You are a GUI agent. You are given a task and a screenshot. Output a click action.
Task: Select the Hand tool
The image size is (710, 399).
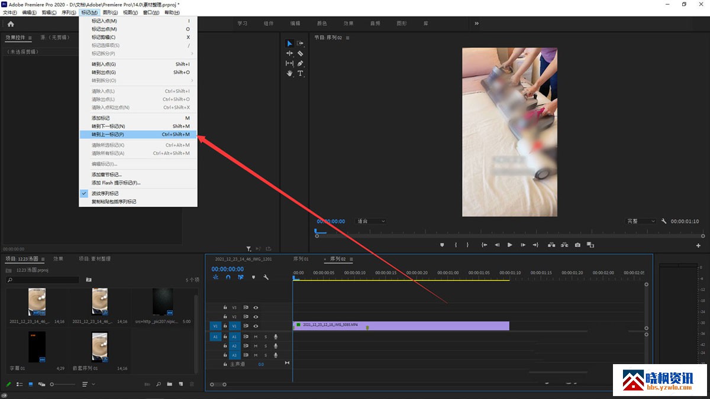289,73
